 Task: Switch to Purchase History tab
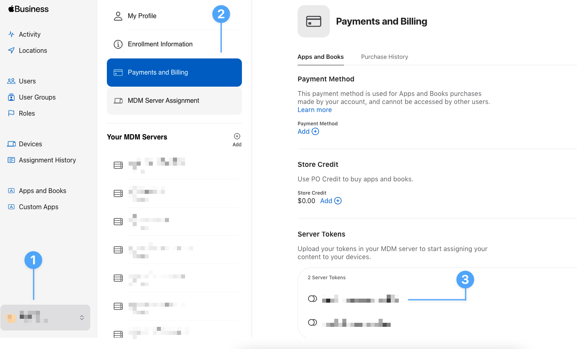pos(385,57)
